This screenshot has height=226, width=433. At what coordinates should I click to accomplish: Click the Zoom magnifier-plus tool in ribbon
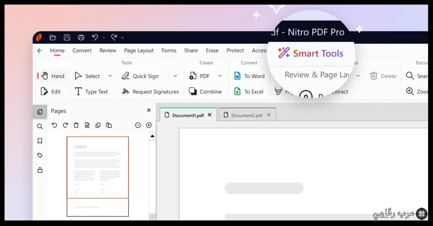coord(417,91)
